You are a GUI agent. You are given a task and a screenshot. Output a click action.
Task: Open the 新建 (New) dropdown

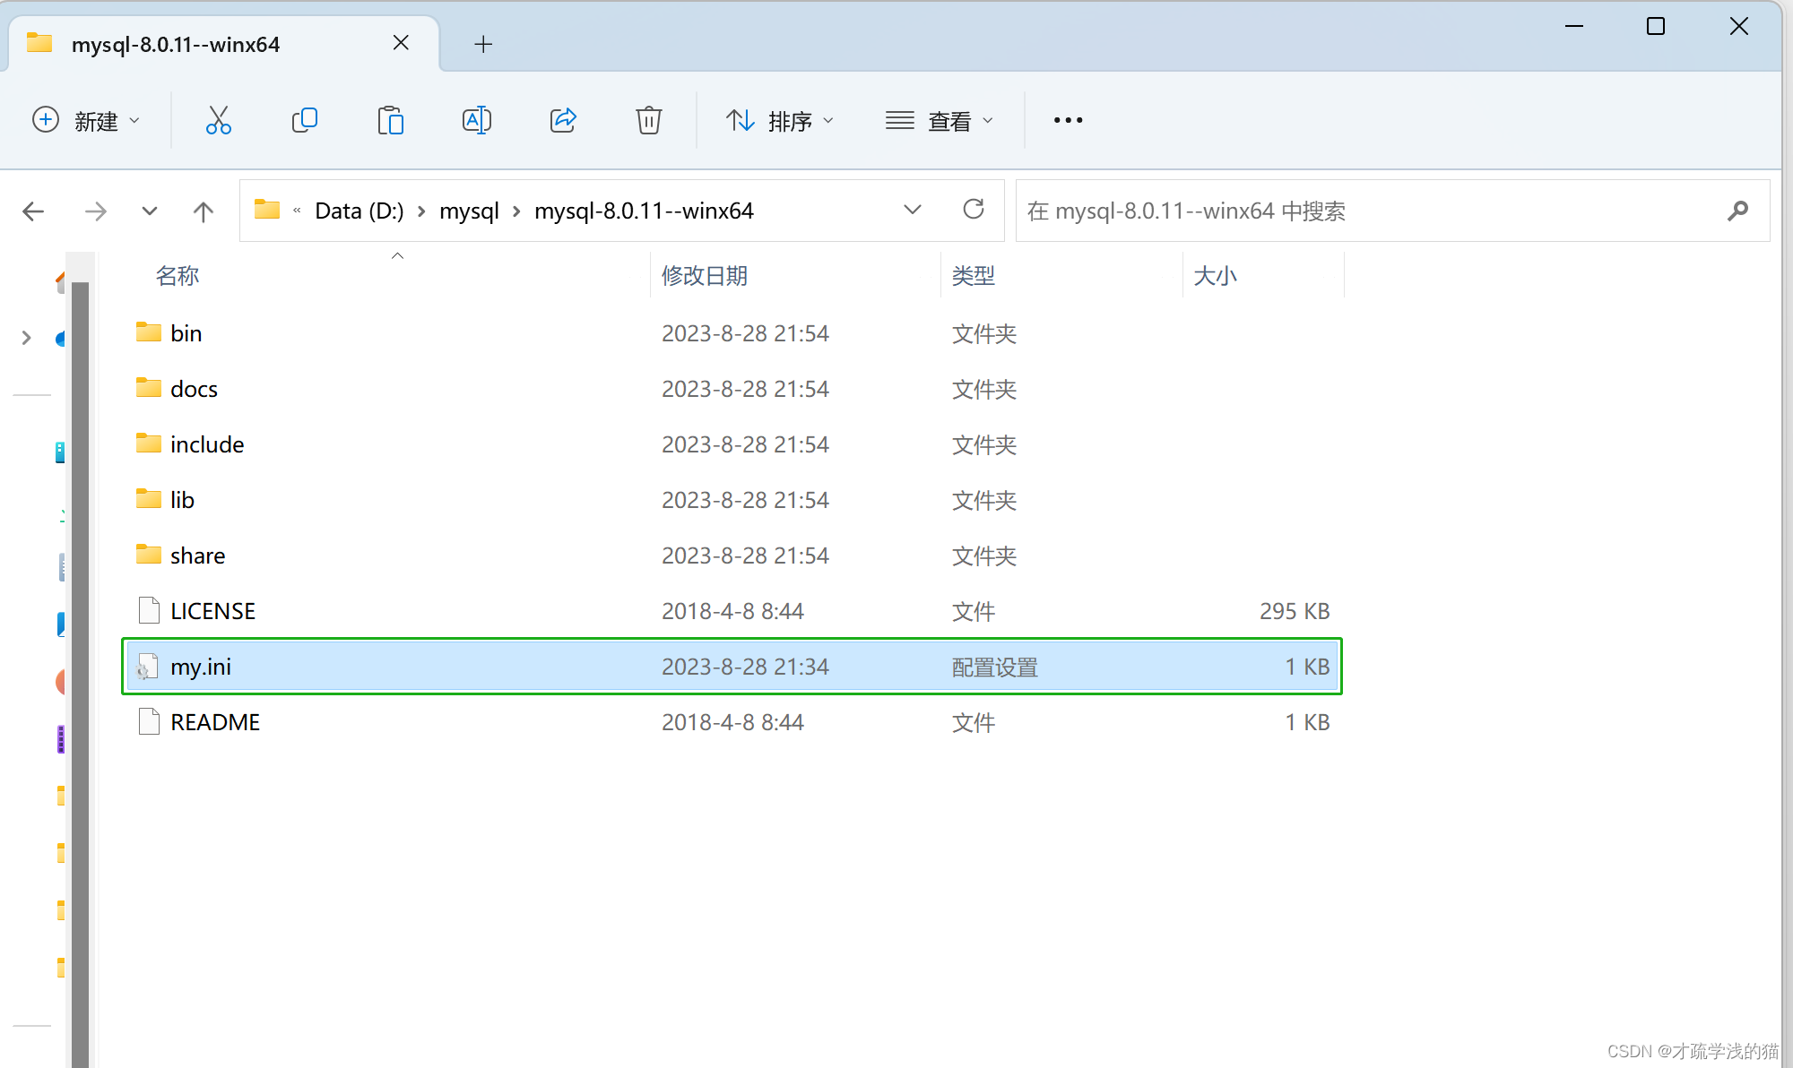click(86, 120)
